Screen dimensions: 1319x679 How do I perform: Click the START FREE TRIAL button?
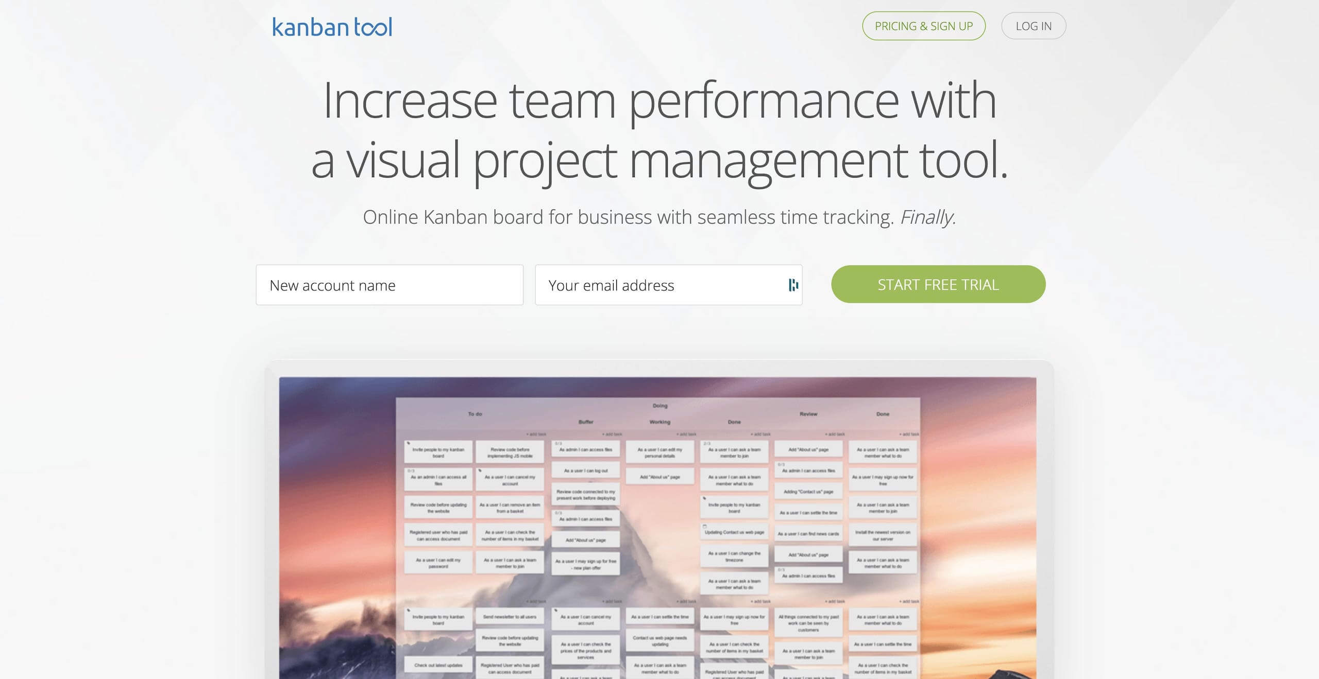(x=938, y=284)
